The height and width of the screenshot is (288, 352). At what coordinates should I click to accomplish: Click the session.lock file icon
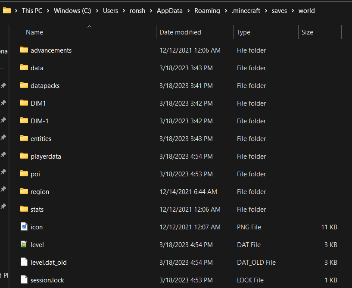24,279
